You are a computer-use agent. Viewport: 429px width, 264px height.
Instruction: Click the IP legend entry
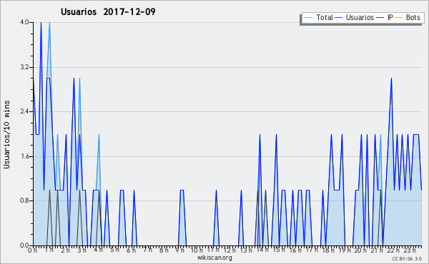[385, 17]
